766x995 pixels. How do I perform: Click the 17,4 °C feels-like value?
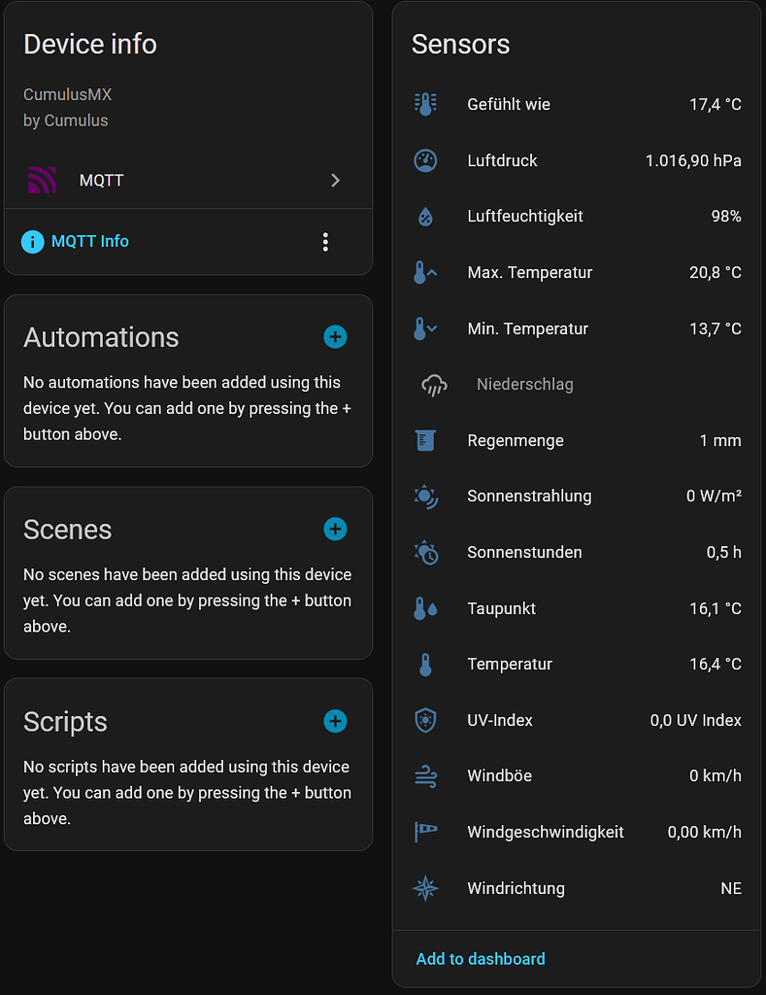716,104
